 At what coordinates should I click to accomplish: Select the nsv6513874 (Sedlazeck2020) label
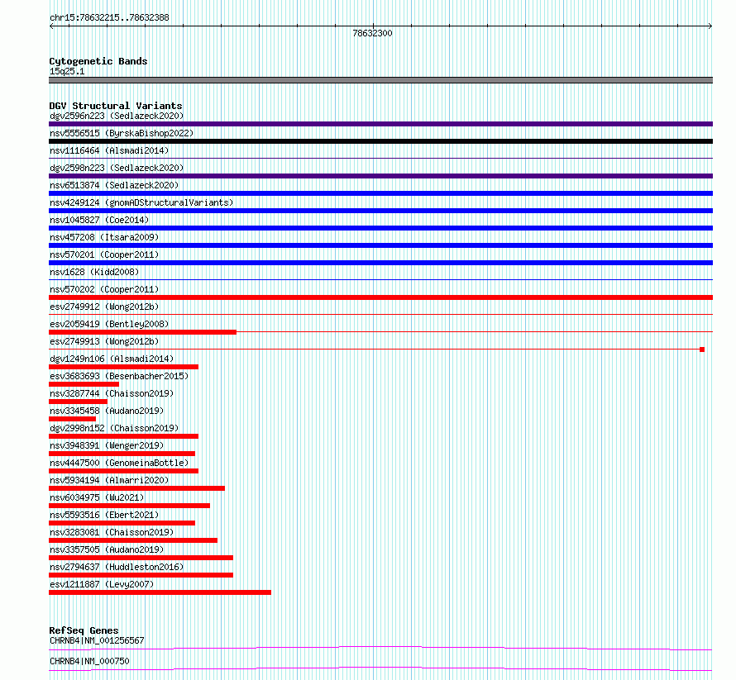tap(114, 185)
